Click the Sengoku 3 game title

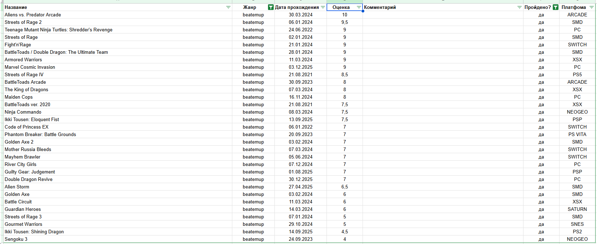click(x=16, y=239)
